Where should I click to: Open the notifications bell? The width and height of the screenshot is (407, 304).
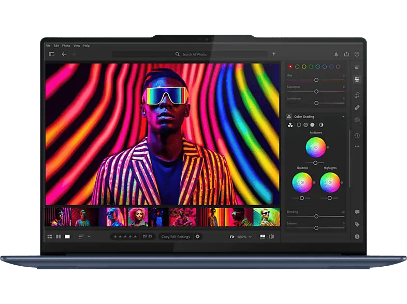336,54
